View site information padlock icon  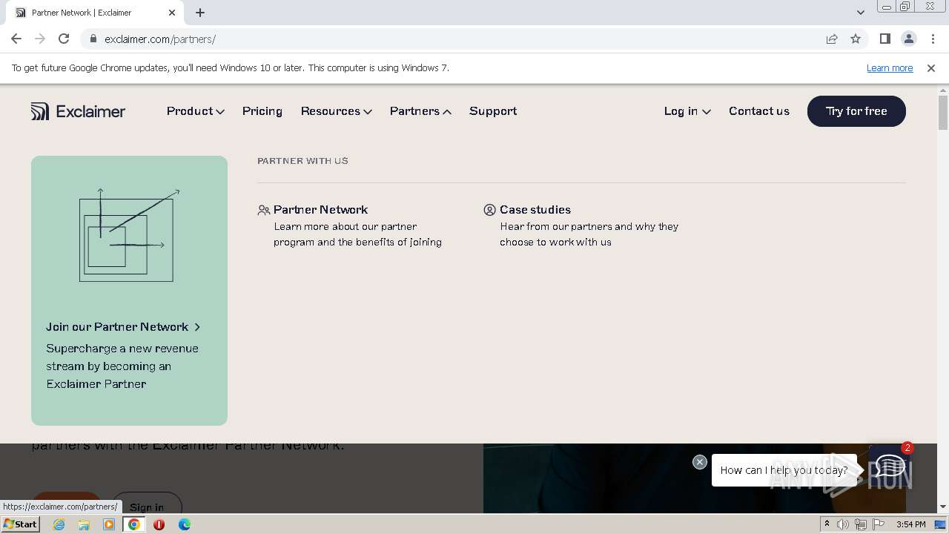coord(93,39)
